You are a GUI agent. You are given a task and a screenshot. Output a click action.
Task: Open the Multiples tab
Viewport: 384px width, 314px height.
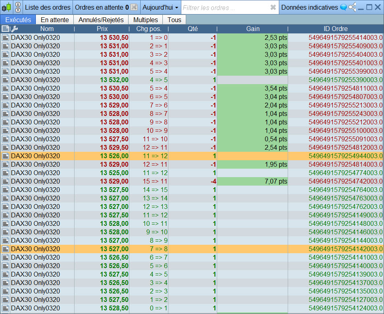pos(145,20)
